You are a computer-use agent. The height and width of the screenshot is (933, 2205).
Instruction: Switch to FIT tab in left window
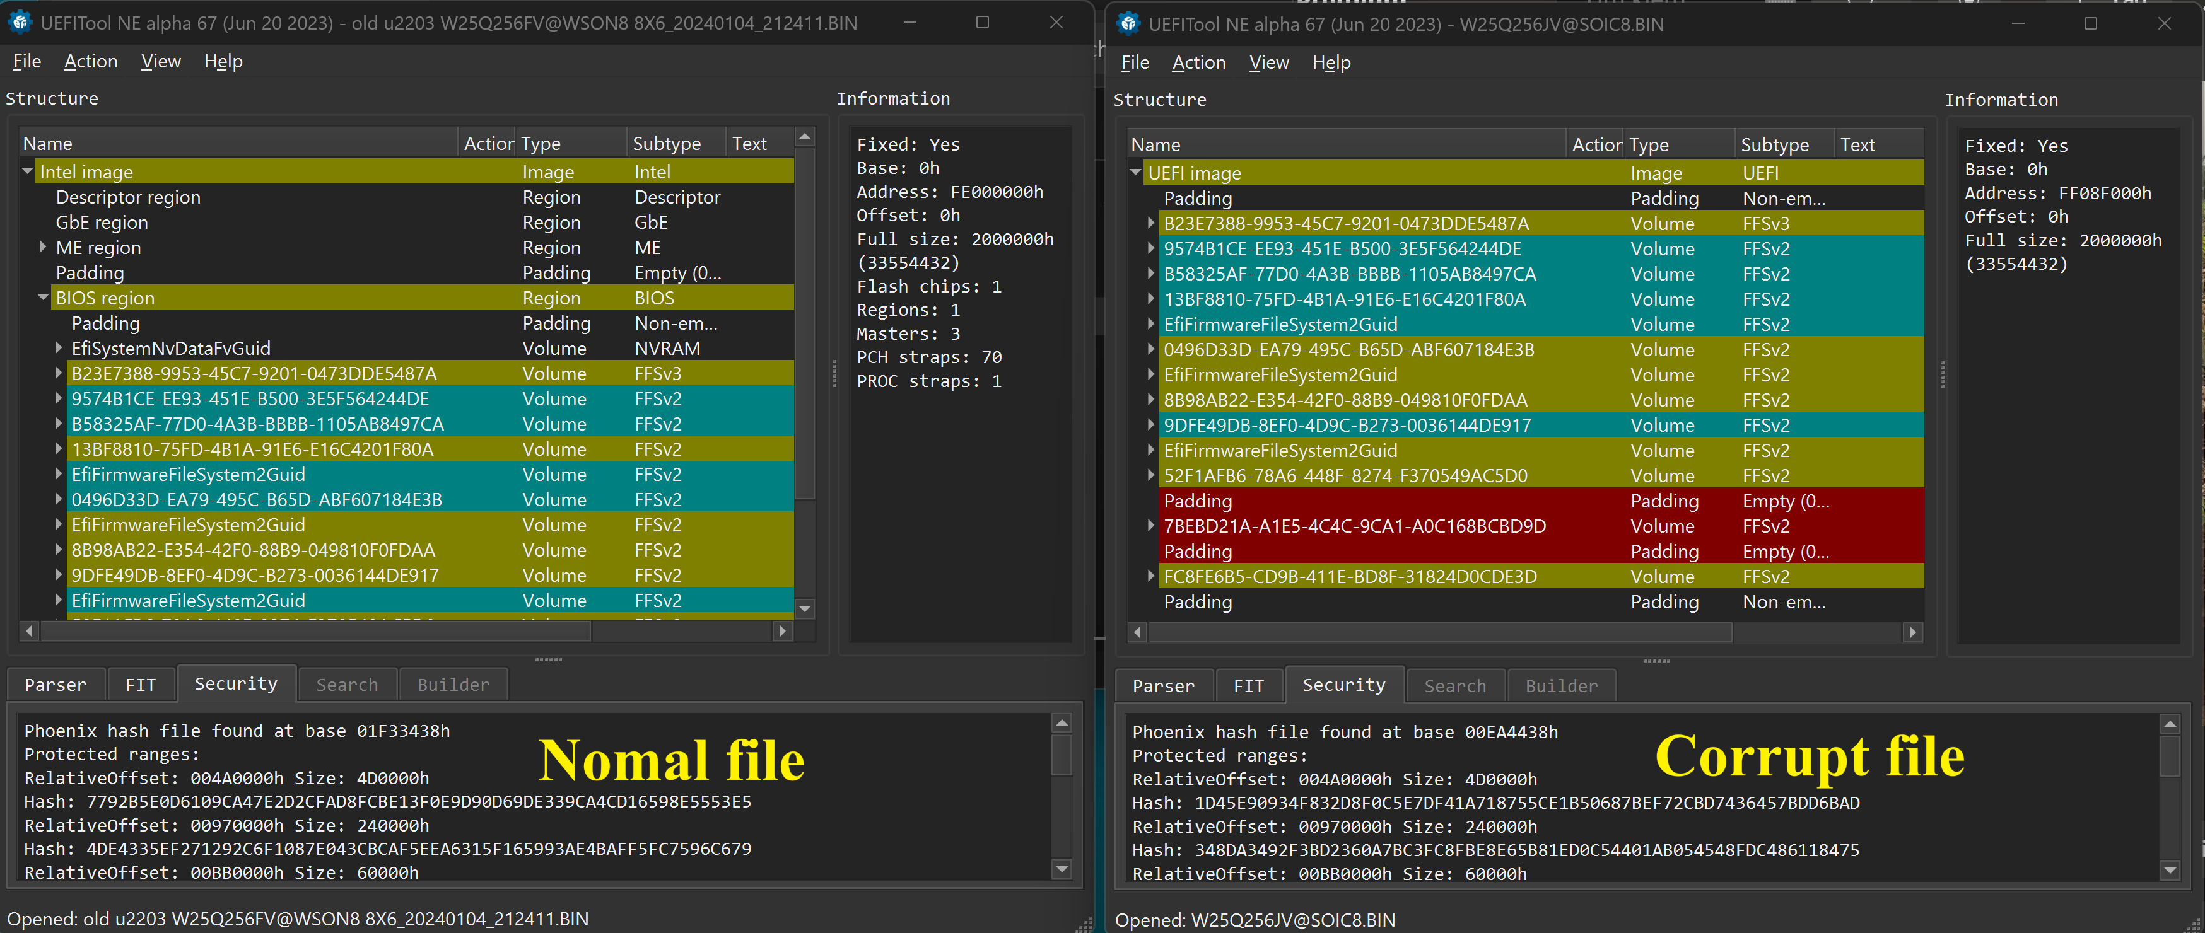point(141,684)
